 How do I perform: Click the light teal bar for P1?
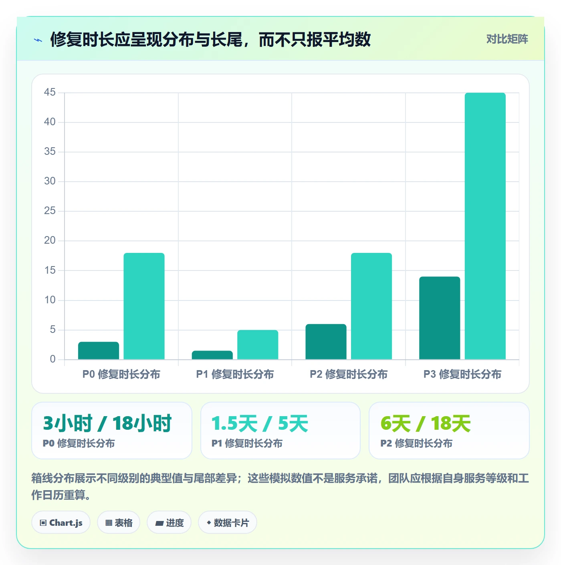pyautogui.click(x=258, y=345)
